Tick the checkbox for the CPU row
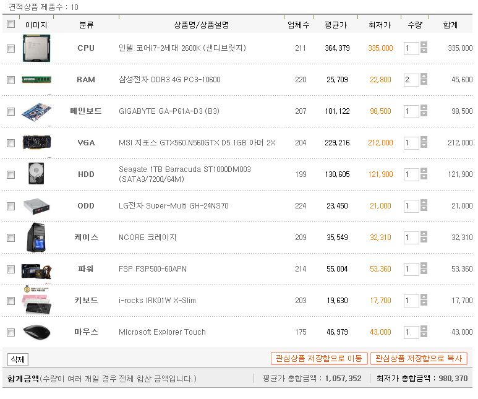 click(x=11, y=48)
